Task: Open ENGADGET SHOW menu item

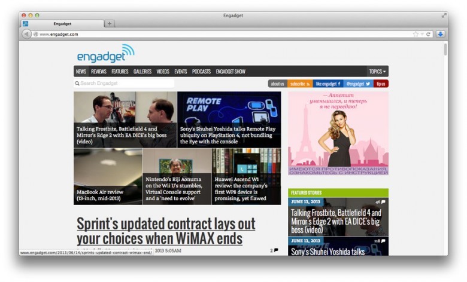Action: (x=231, y=71)
